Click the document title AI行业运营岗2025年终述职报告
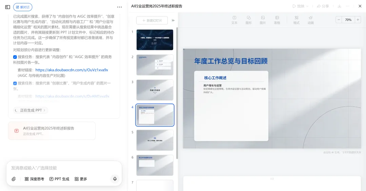 click(157, 6)
